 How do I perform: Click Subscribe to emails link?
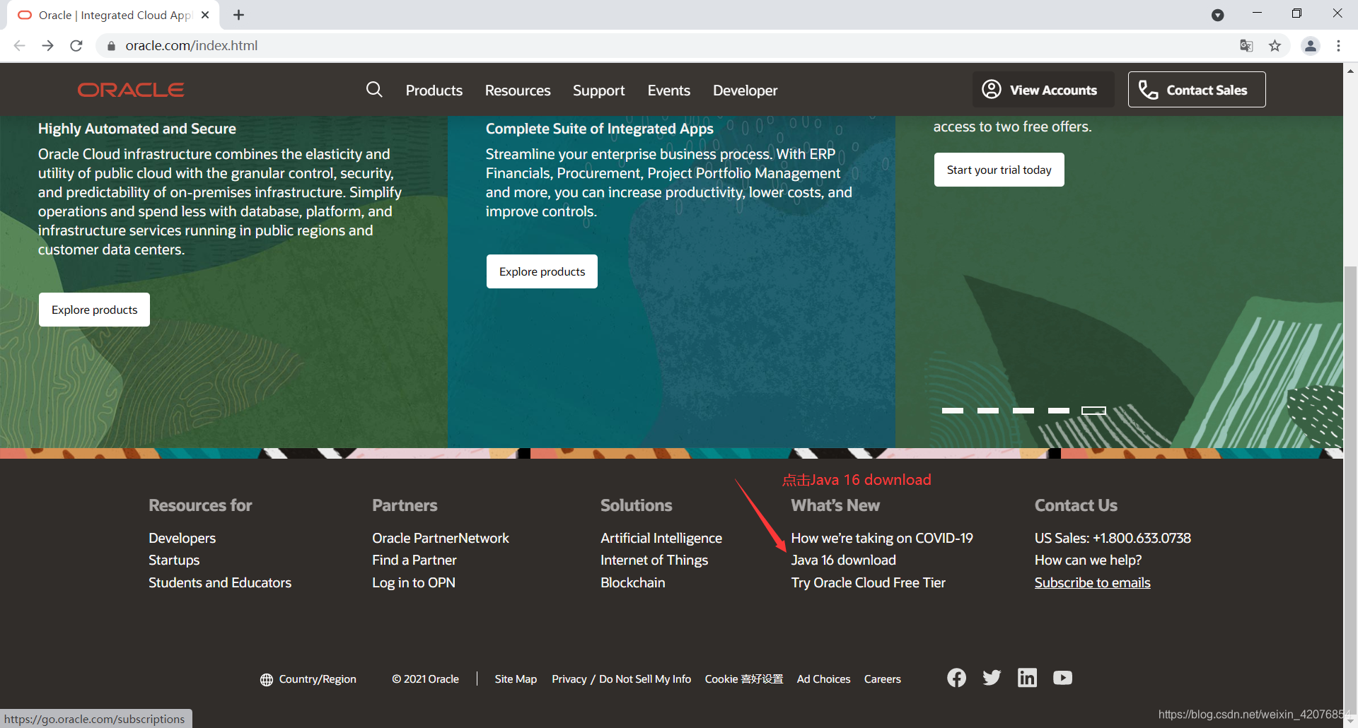coord(1092,583)
